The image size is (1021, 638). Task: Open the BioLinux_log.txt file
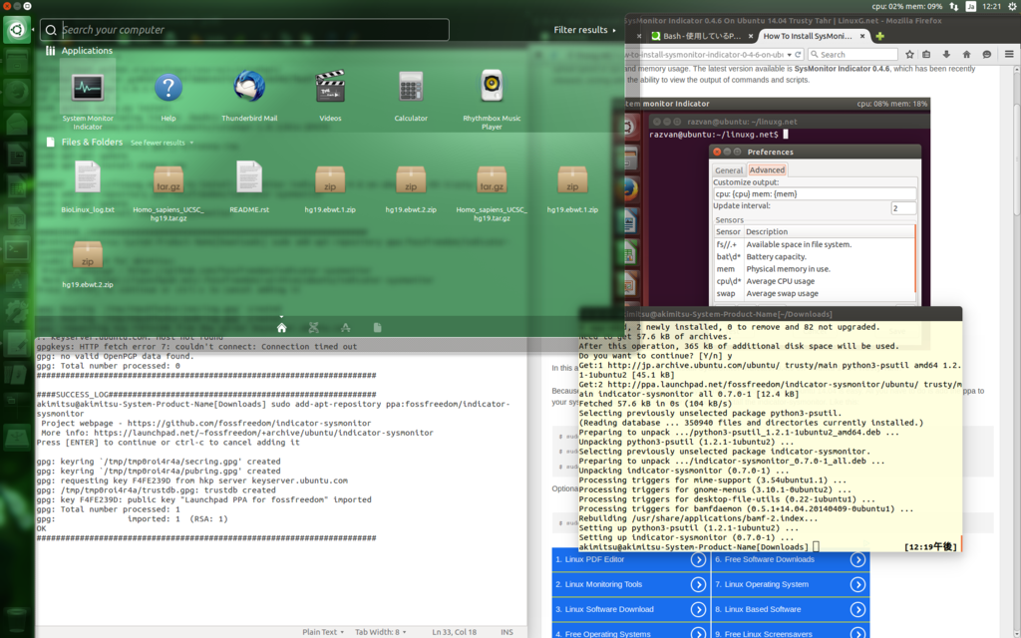(x=88, y=186)
